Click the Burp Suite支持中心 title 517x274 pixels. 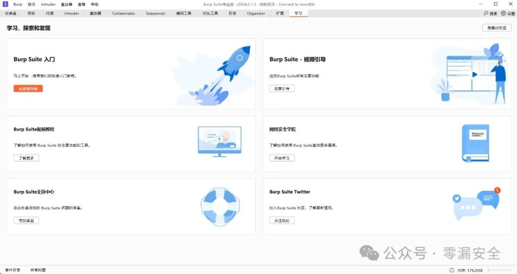pyautogui.click(x=34, y=192)
